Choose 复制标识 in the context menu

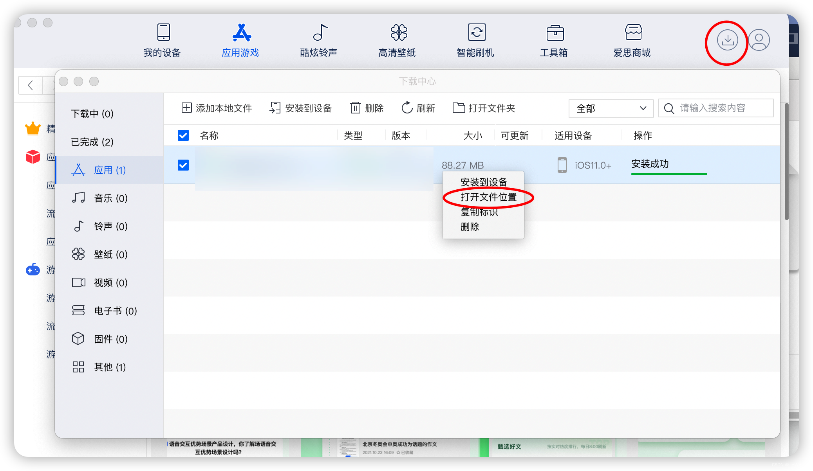coord(479,212)
